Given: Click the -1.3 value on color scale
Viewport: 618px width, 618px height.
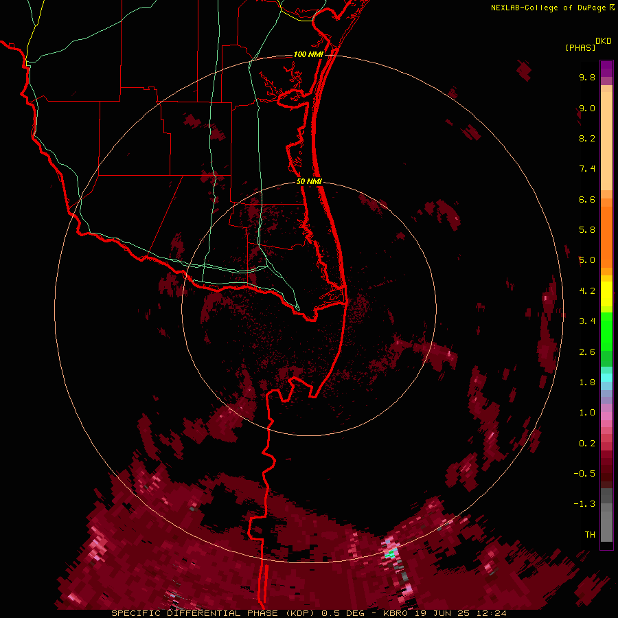Looking at the screenshot, I should pyautogui.click(x=584, y=504).
